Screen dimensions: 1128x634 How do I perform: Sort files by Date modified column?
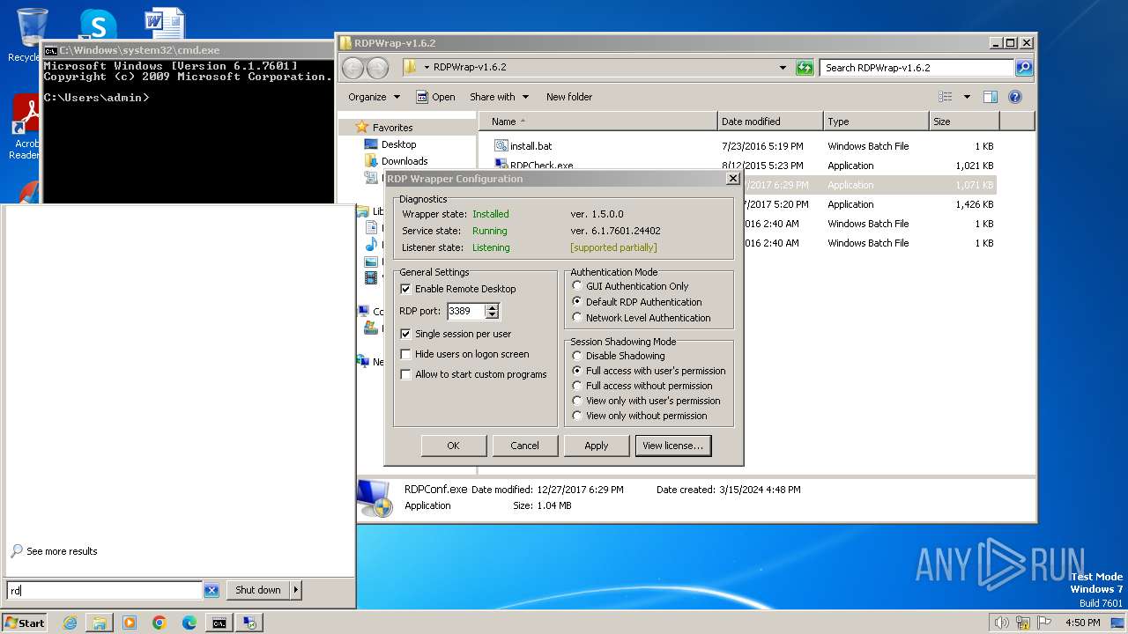click(770, 122)
